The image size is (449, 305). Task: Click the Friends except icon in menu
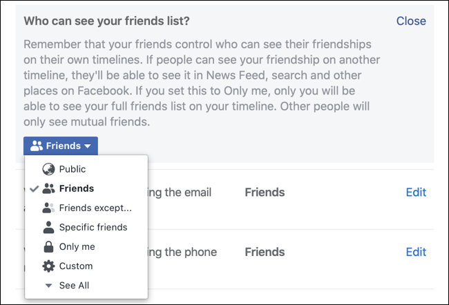tap(48, 208)
